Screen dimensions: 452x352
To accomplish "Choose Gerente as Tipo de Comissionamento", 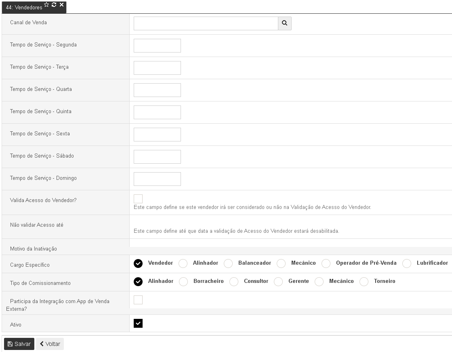I will click(278, 282).
